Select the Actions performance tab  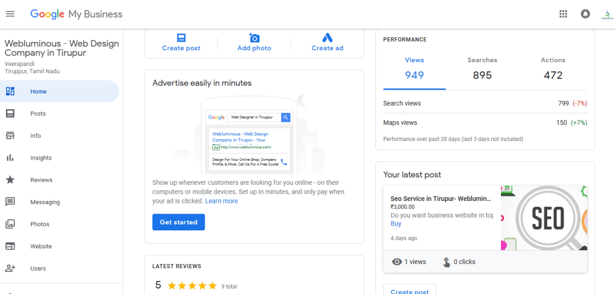coord(553,68)
